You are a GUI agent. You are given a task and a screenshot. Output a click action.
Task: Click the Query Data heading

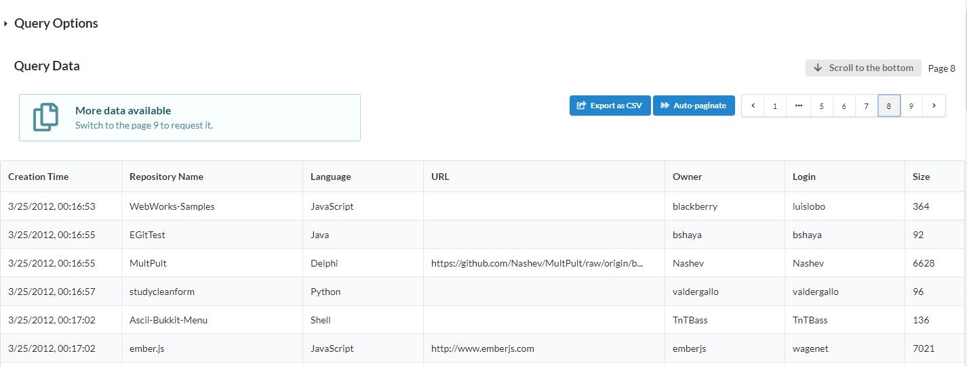[x=47, y=66]
